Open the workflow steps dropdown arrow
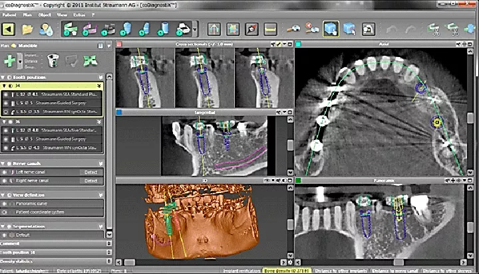479x274 pixels. tap(195, 30)
